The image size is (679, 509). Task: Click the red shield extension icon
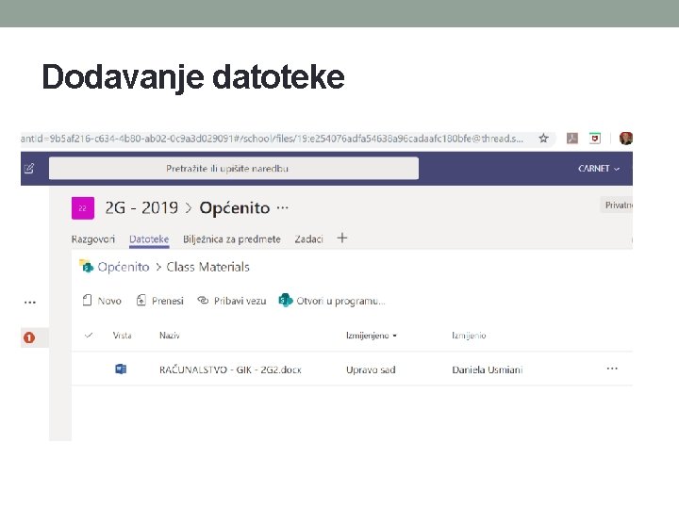[595, 138]
